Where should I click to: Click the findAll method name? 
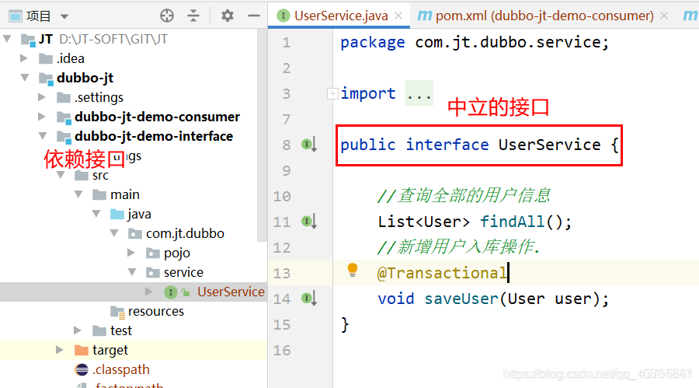(513, 222)
